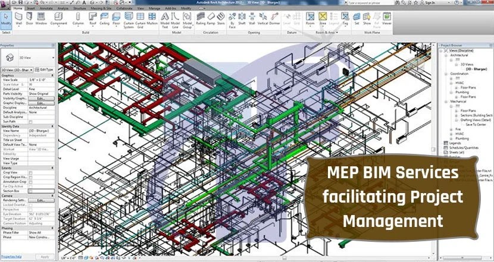Click the Set work plane tool
The width and height of the screenshot is (494, 262).
[x=357, y=19]
